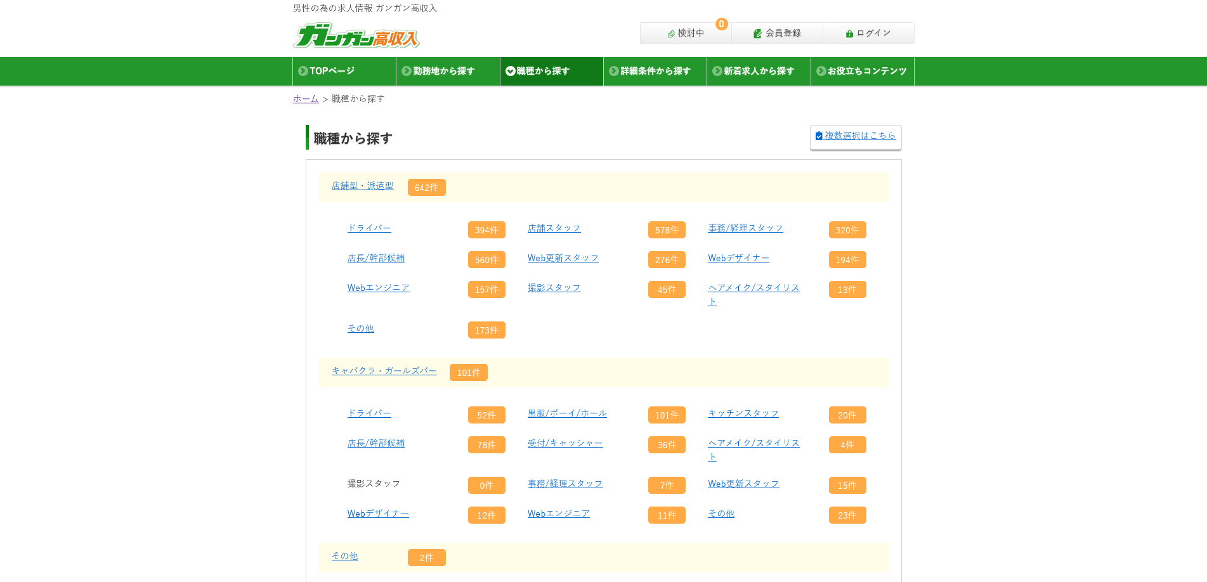This screenshot has width=1207, height=582.
Task: Open the TOPページ menu item
Action: coord(344,71)
